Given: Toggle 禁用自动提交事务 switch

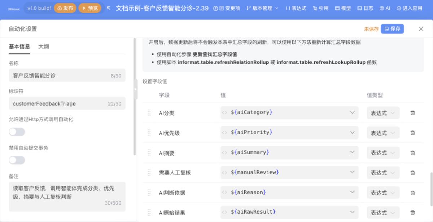Looking at the screenshot, I should pyautogui.click(x=17, y=160).
